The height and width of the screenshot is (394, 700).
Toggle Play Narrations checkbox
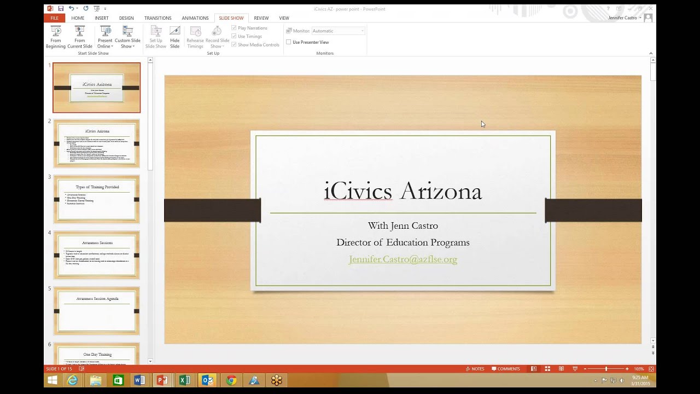(x=249, y=28)
